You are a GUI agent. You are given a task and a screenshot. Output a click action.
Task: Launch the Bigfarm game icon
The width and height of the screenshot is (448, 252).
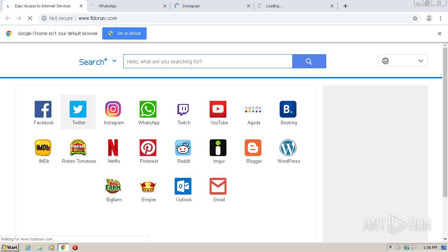[113, 186]
